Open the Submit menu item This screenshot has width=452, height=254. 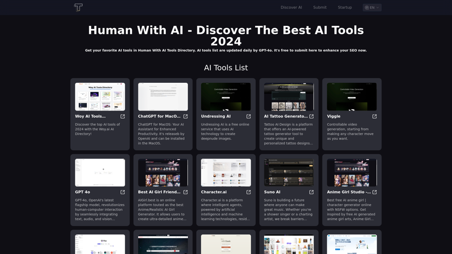click(320, 8)
